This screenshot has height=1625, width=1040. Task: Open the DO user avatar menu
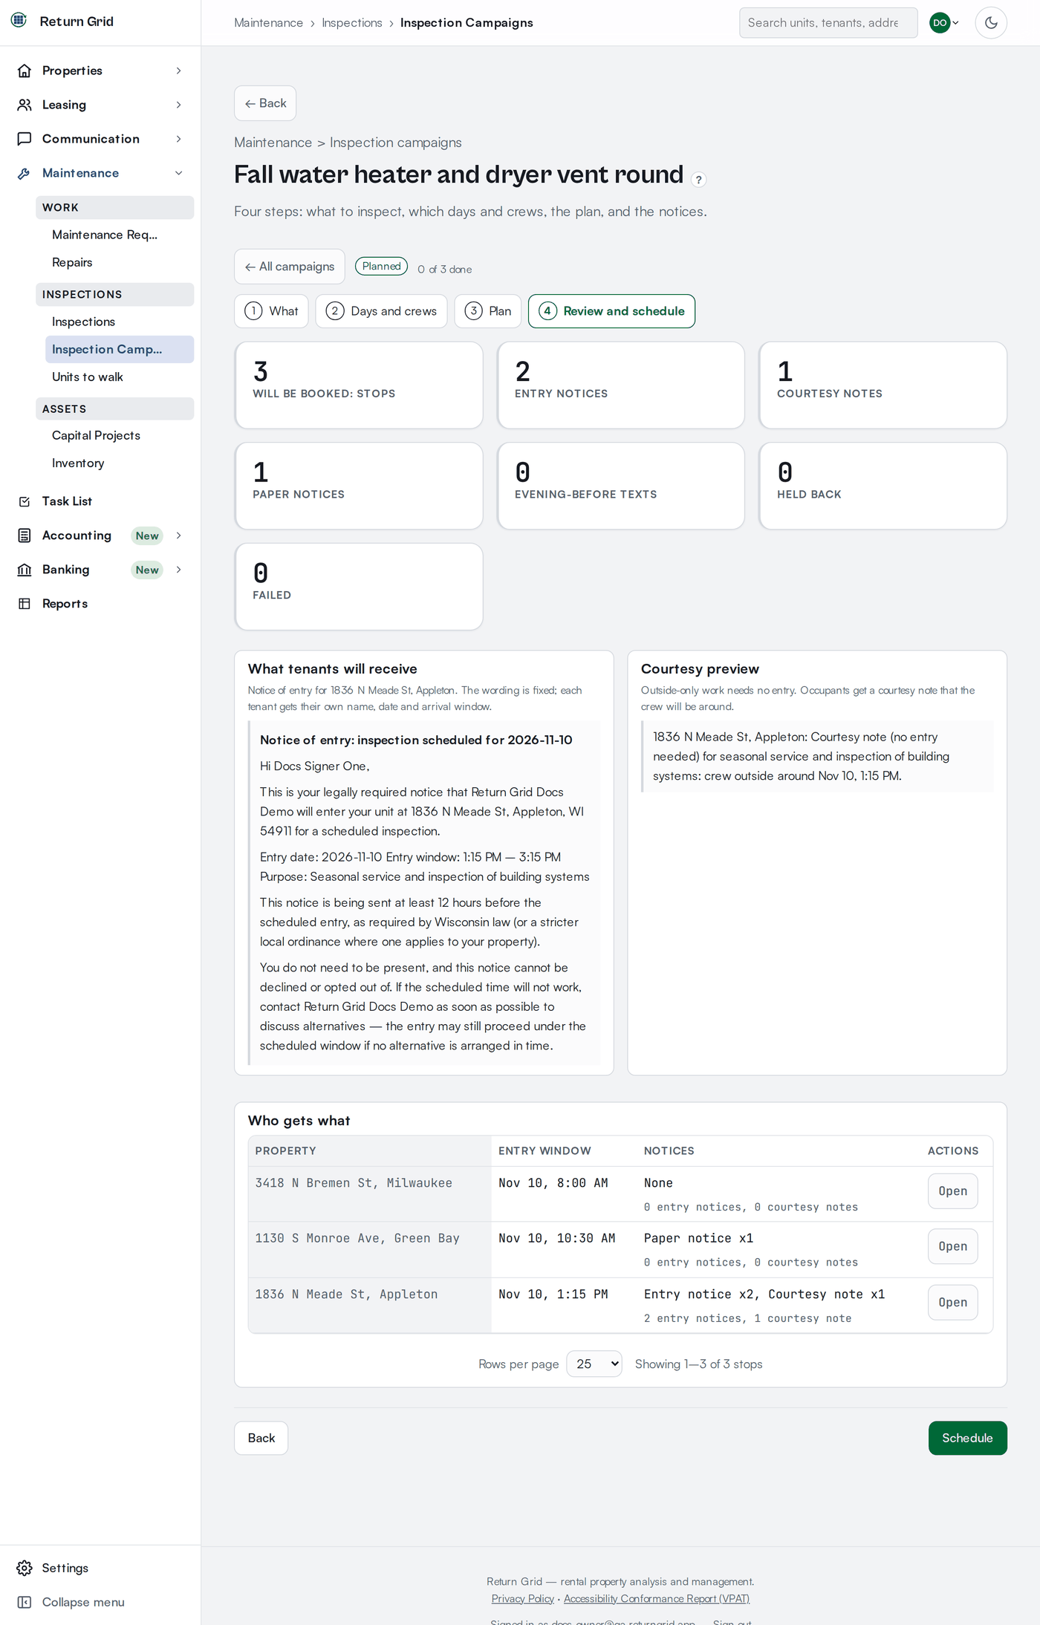(944, 22)
